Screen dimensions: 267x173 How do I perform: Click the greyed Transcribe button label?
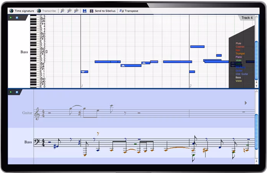(x=49, y=11)
